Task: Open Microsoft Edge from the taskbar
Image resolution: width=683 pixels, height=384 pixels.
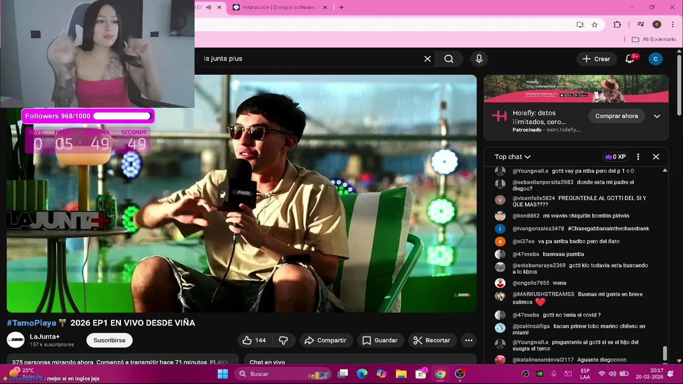Action: (362, 374)
